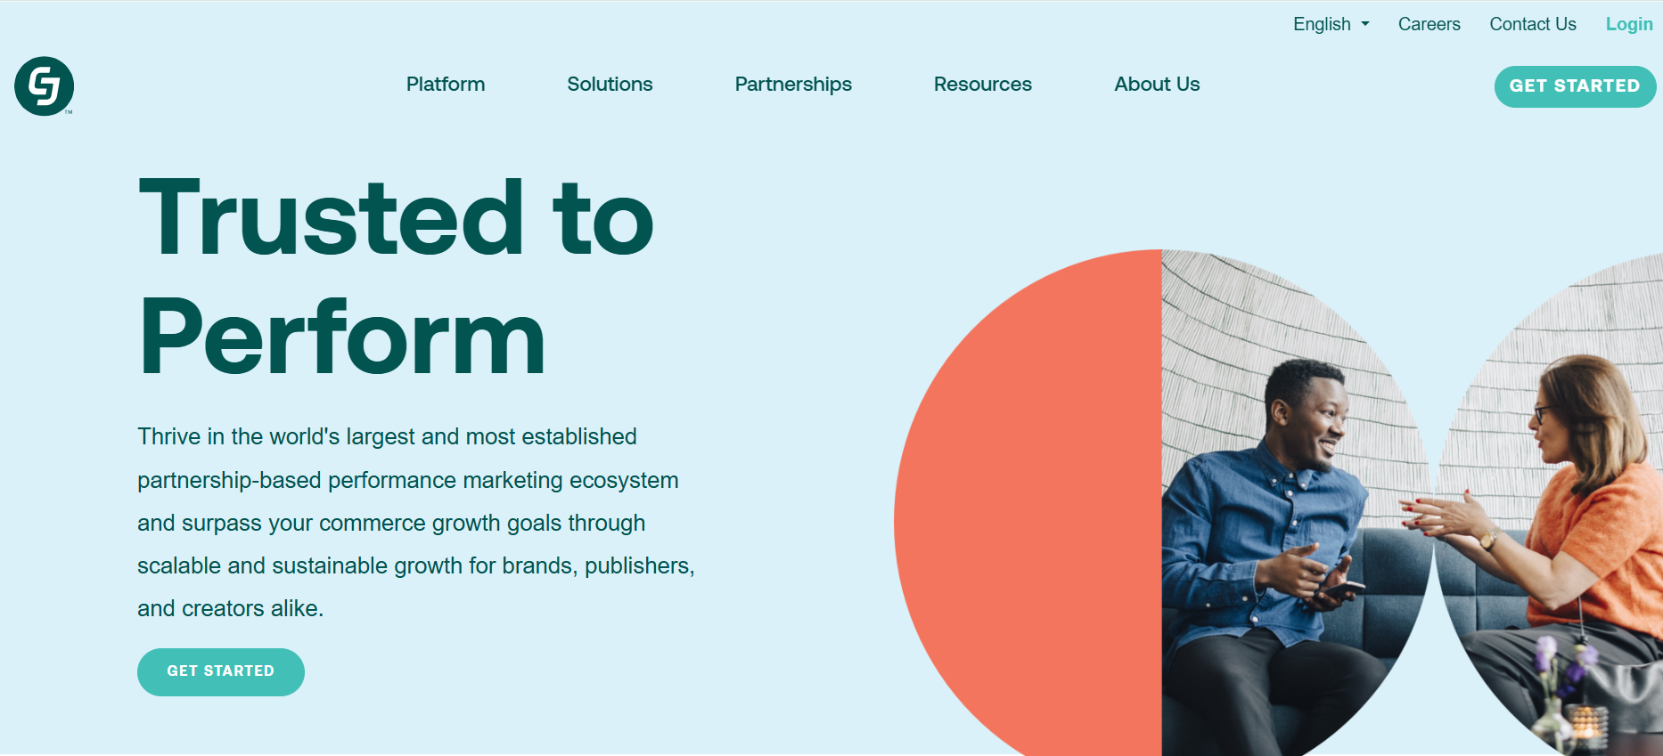Click the CJ logo icon
The height and width of the screenshot is (756, 1663).
click(44, 86)
